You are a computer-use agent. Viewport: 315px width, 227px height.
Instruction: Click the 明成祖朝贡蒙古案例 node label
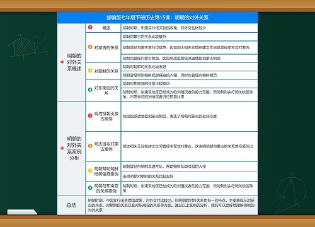click(106, 116)
